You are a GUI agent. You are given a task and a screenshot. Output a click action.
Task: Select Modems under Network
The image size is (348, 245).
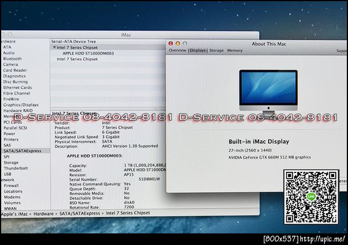coord(12,197)
